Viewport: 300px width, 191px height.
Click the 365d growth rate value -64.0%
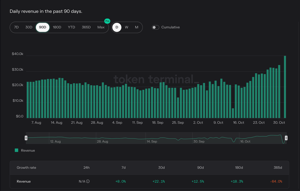coord(277,181)
